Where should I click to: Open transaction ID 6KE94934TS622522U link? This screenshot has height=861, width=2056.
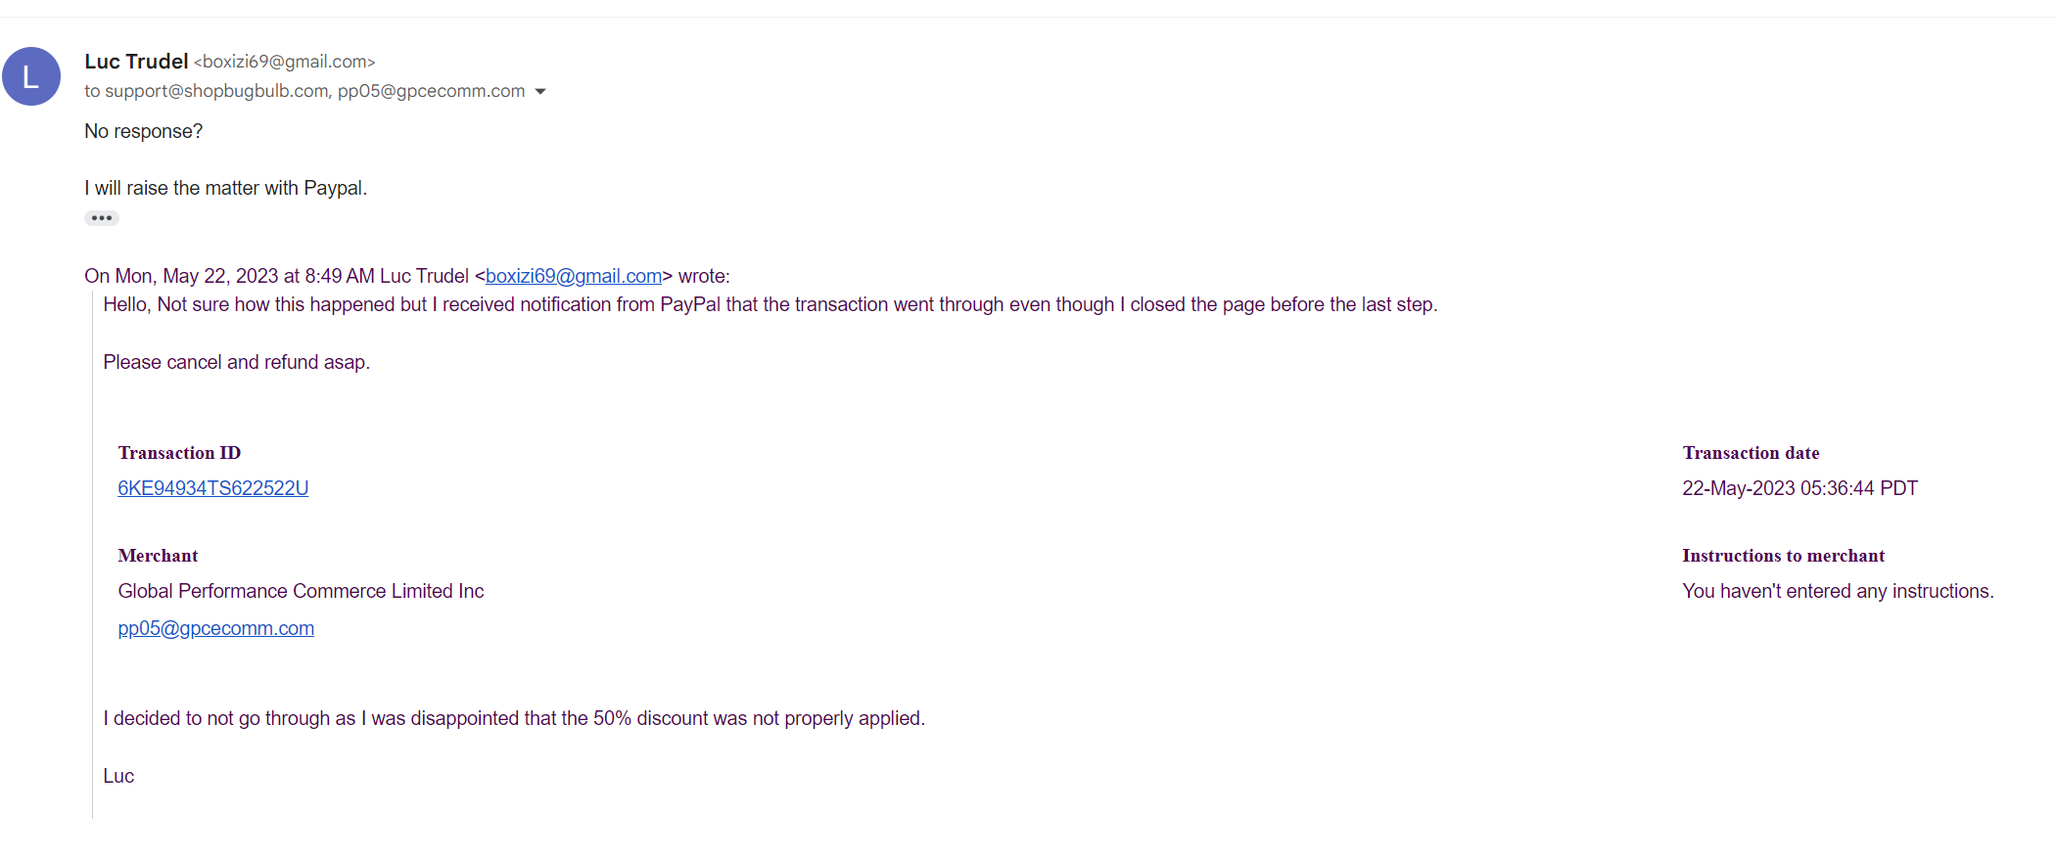[213, 488]
